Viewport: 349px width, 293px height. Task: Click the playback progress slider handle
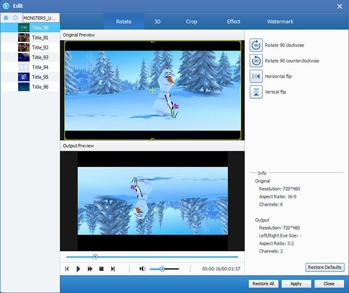pyautogui.click(x=95, y=257)
